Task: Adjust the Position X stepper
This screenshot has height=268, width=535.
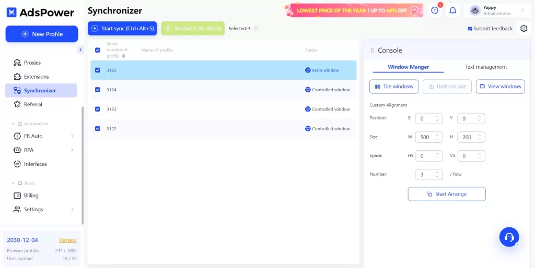Action: point(437,118)
